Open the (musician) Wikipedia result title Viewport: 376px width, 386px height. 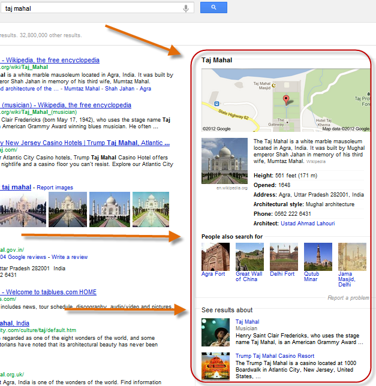65,105
